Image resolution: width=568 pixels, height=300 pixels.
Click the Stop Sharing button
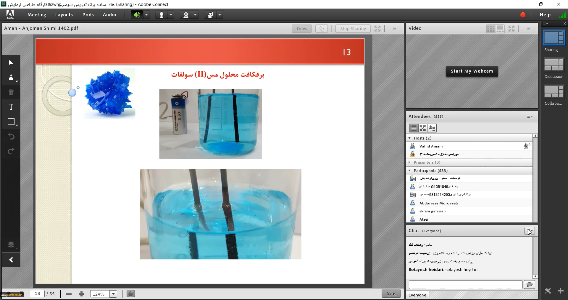click(x=353, y=29)
